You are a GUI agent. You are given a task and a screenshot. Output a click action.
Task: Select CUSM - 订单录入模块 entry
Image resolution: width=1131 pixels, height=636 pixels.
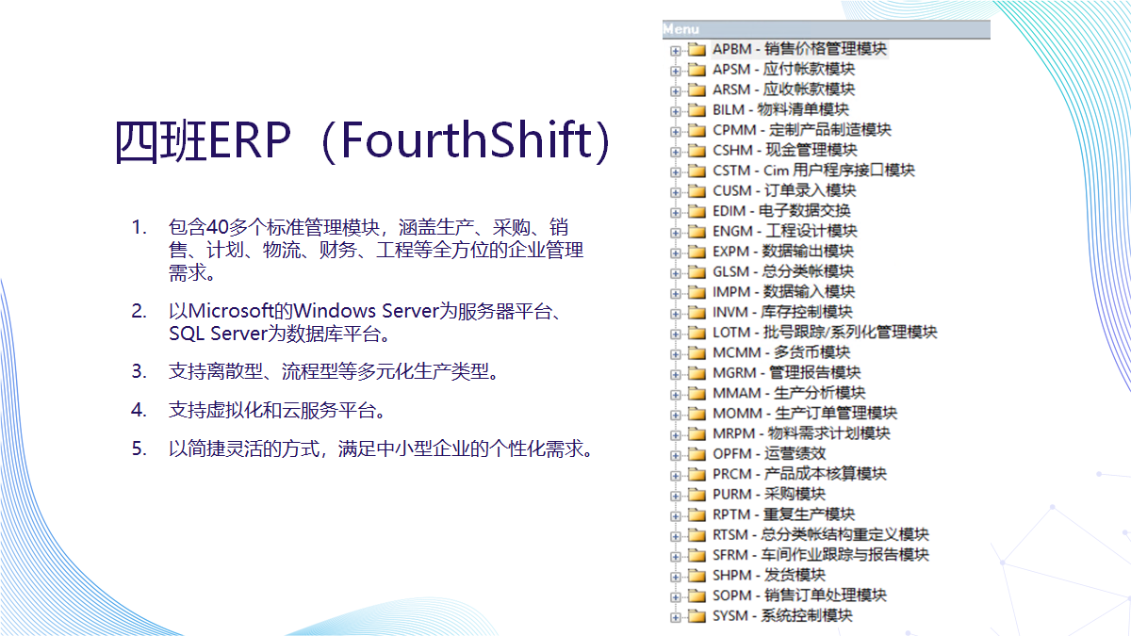(784, 190)
